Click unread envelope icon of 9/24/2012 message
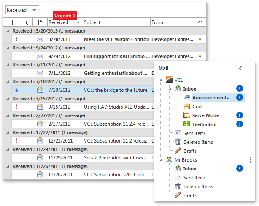Viewport: 259px width, 206px height. (40, 56)
